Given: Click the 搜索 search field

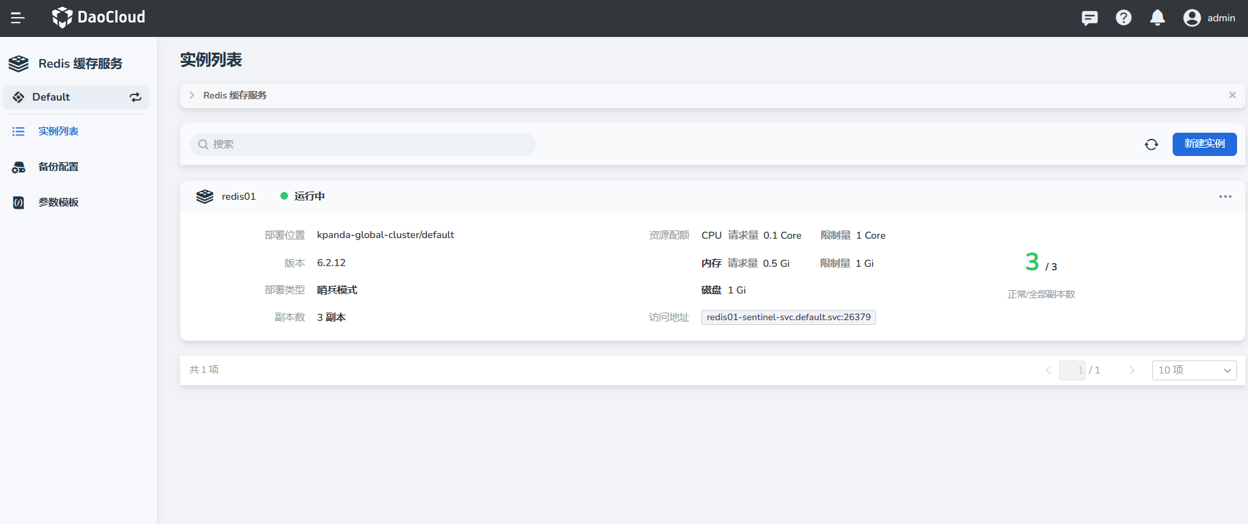Looking at the screenshot, I should click(363, 144).
